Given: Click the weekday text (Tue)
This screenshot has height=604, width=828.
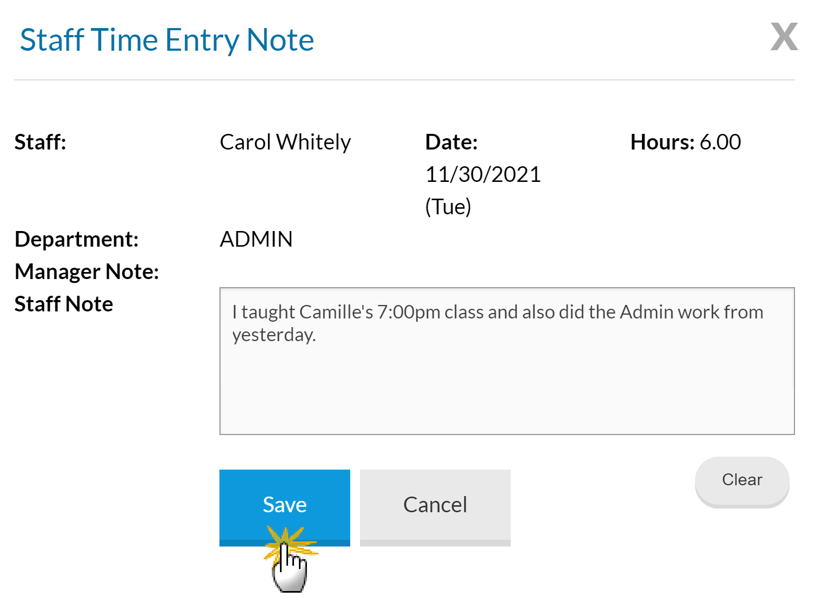Looking at the screenshot, I should (448, 207).
